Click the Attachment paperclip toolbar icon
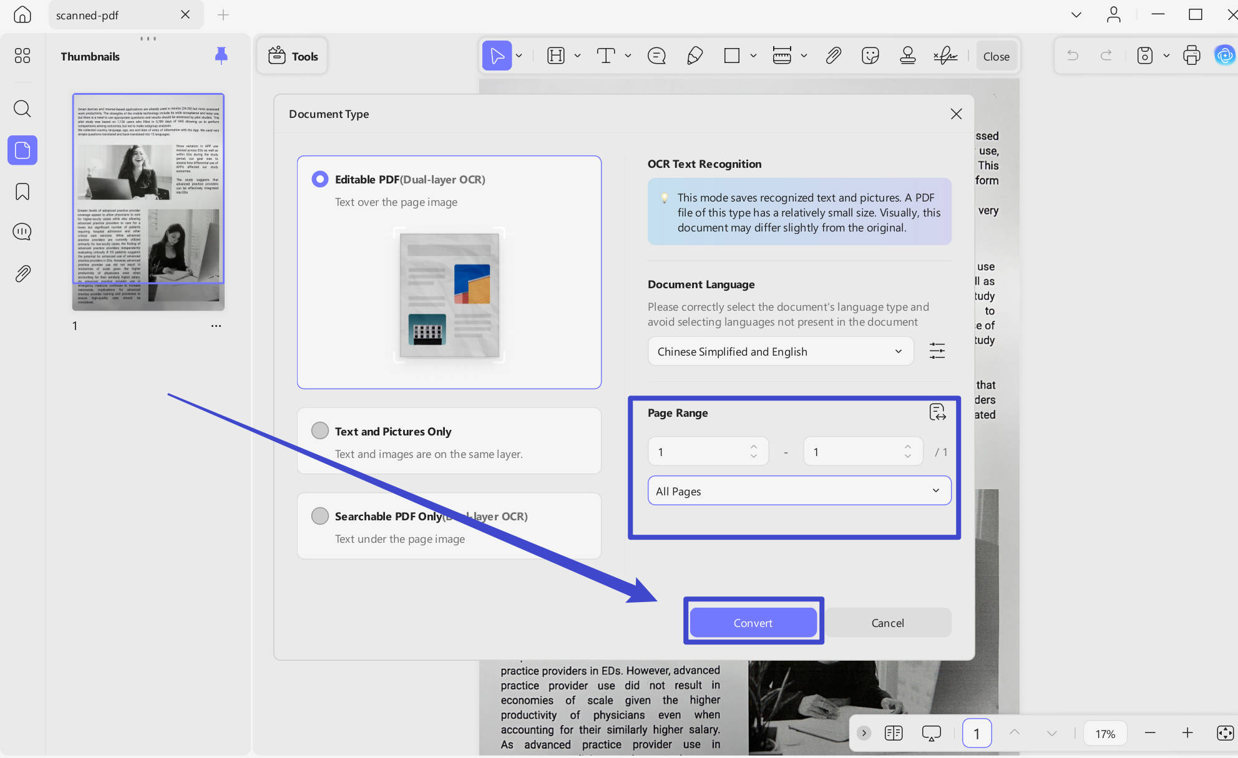This screenshot has width=1238, height=758. click(833, 56)
